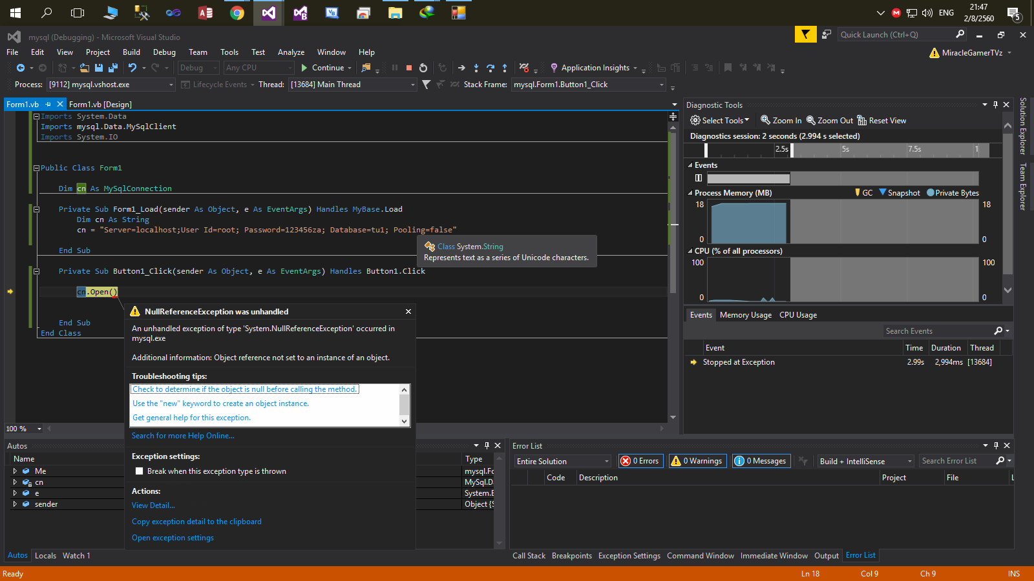Screen dimensions: 1034x581
Task: Click Use the "new" keyword troubleshooting tip
Action: tap(220, 403)
